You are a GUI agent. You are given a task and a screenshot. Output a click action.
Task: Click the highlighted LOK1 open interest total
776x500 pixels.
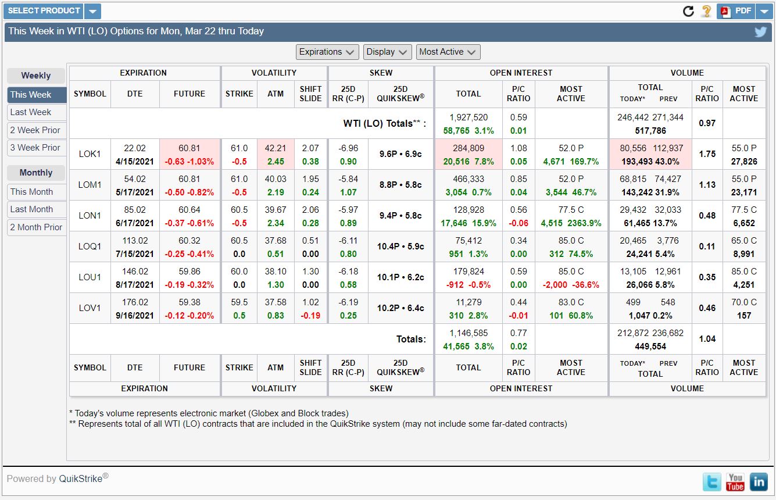(x=468, y=154)
